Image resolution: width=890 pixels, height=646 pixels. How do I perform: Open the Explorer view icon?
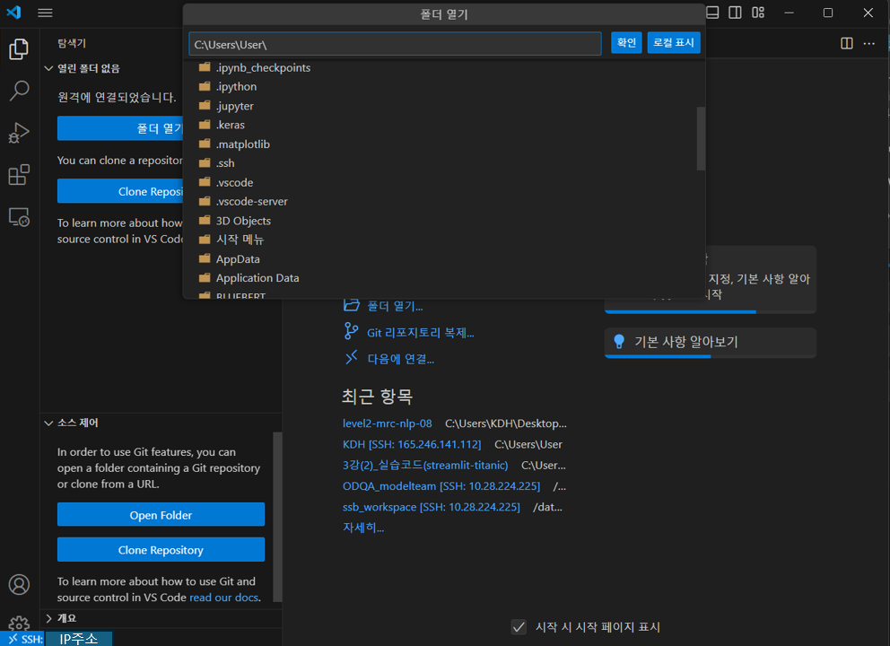click(x=19, y=48)
